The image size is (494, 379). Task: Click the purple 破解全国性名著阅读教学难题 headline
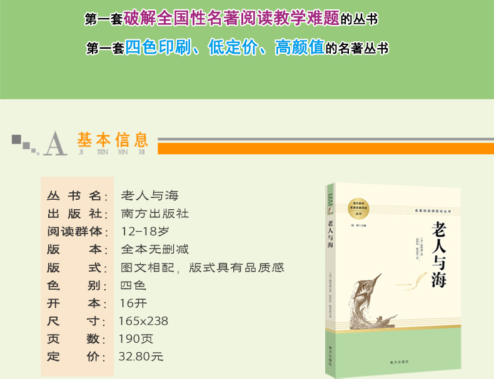coord(231,18)
